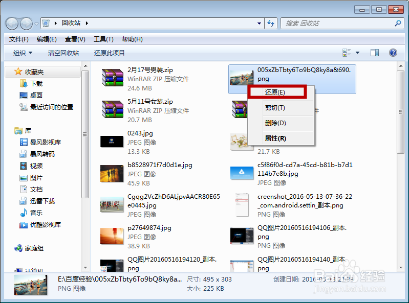
Task: Click navigation pane scroll down arrow
Action: tap(85, 268)
